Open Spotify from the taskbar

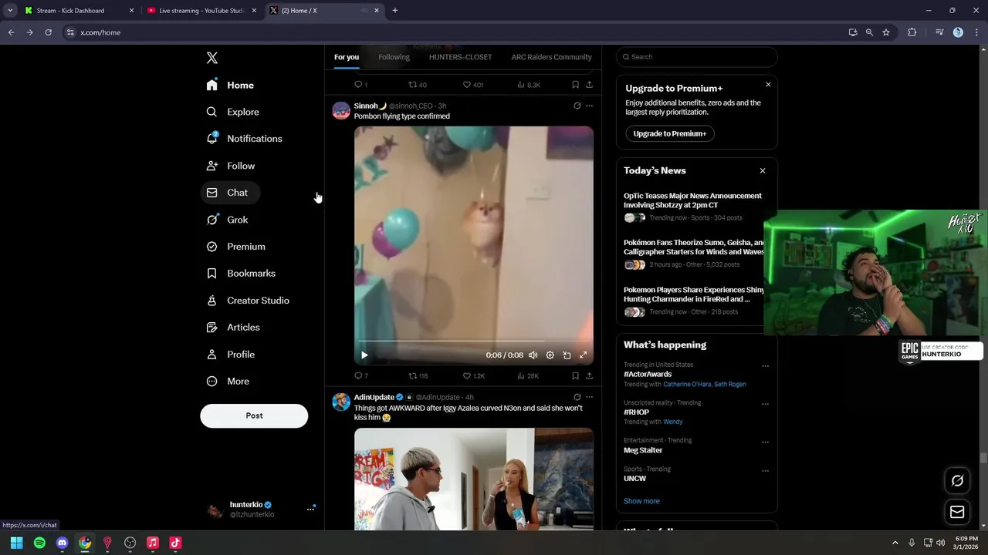[x=39, y=543]
